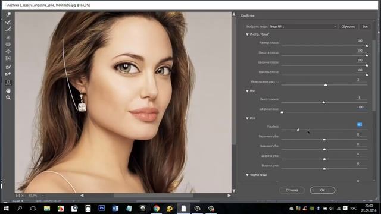Click the Наклон глаза slider handle
Image resolution: width=381 pixels, height=214 pixels.
(x=367, y=75)
